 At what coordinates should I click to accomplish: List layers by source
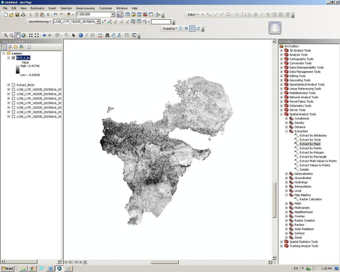pyautogui.click(x=10, y=47)
